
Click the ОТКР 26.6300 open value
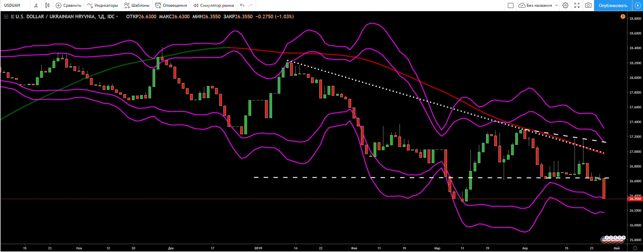[x=141, y=16]
